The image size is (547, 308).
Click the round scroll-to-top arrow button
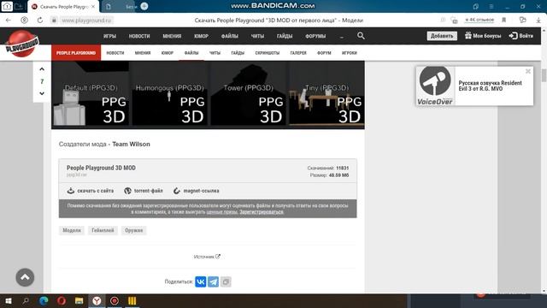pyautogui.click(x=25, y=277)
